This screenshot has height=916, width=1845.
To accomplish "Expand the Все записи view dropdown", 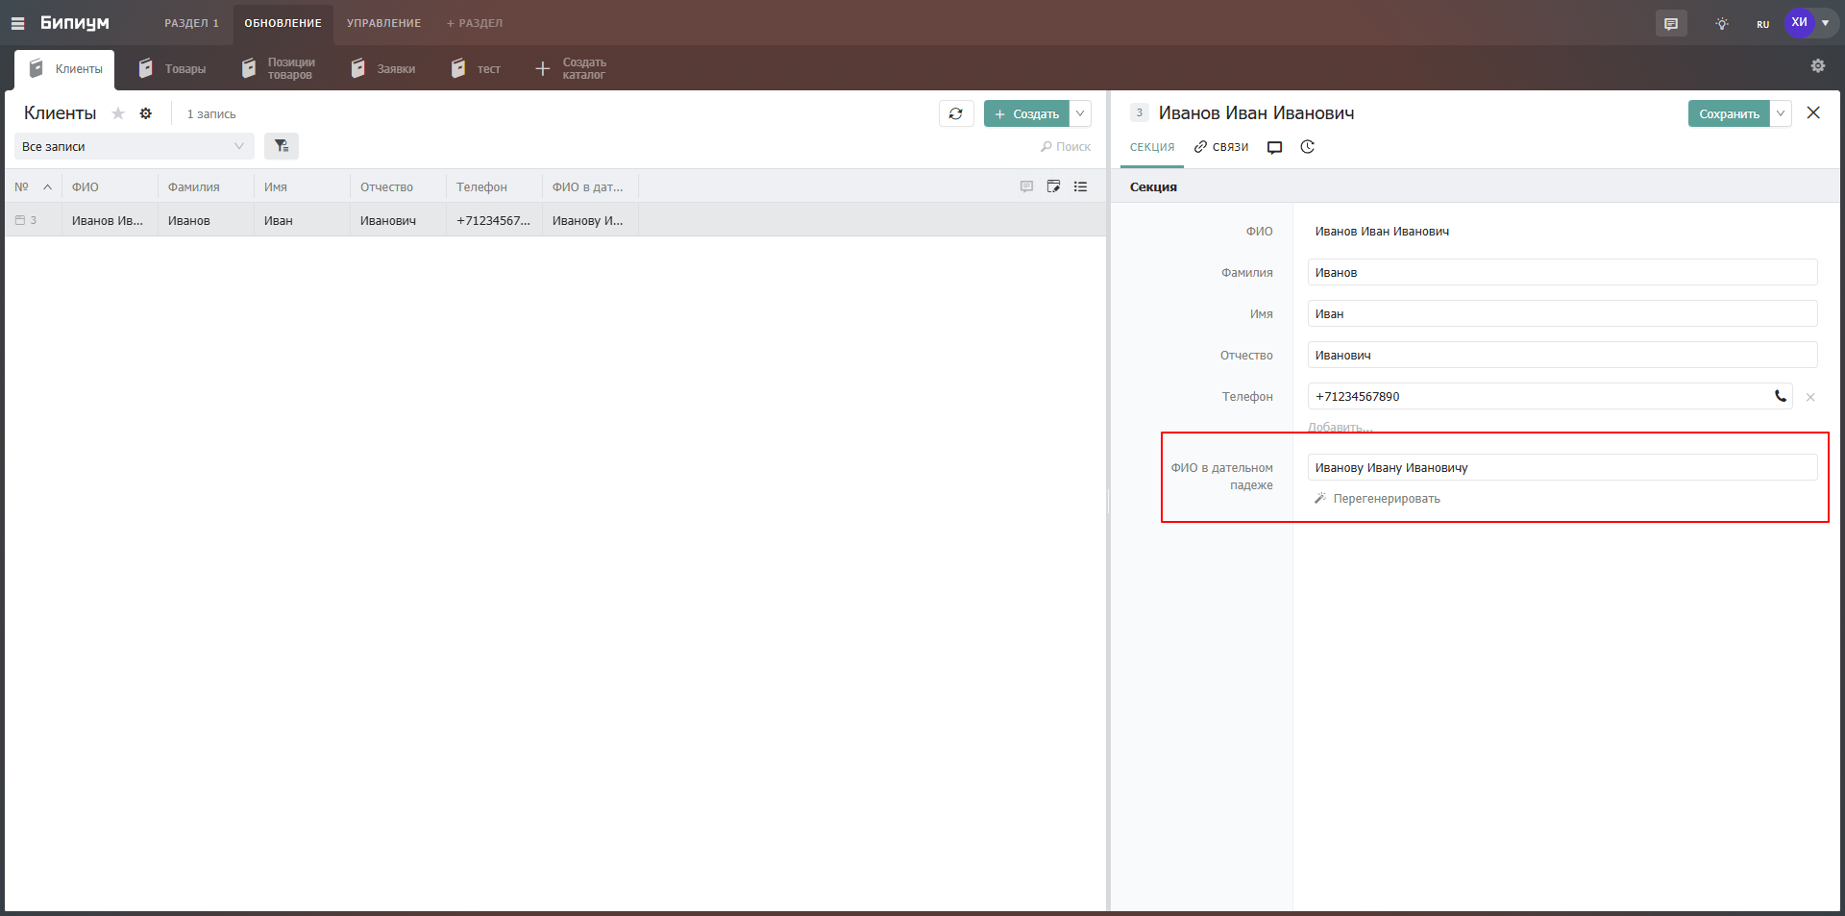I will point(134,146).
